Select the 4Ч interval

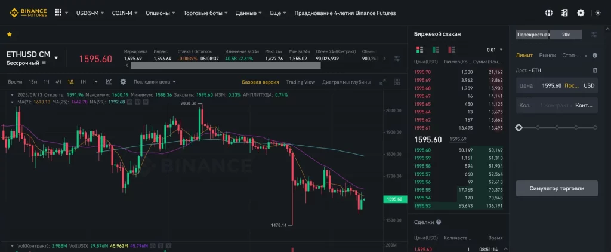[58, 82]
